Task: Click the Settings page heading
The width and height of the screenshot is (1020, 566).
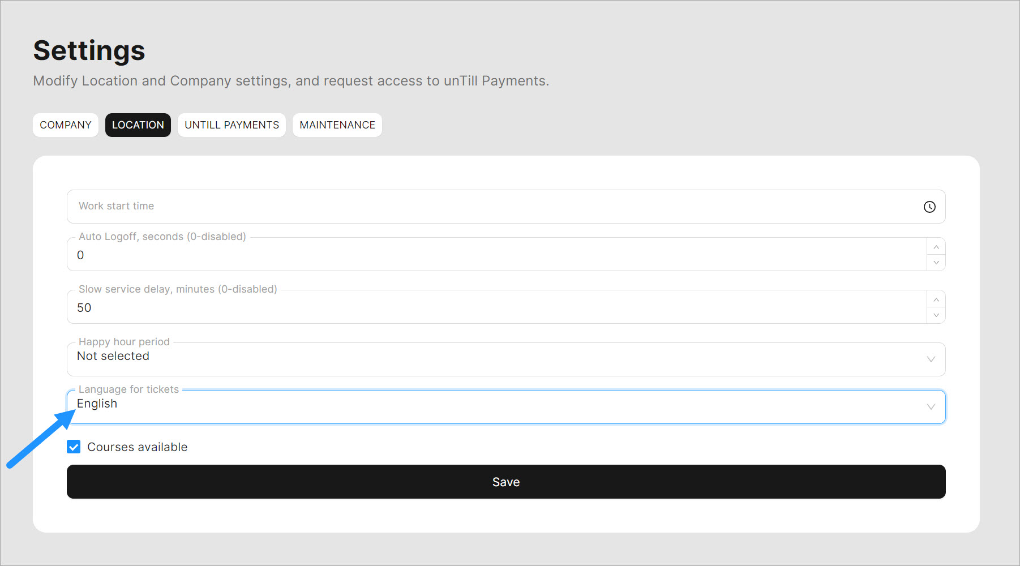Action: tap(89, 50)
